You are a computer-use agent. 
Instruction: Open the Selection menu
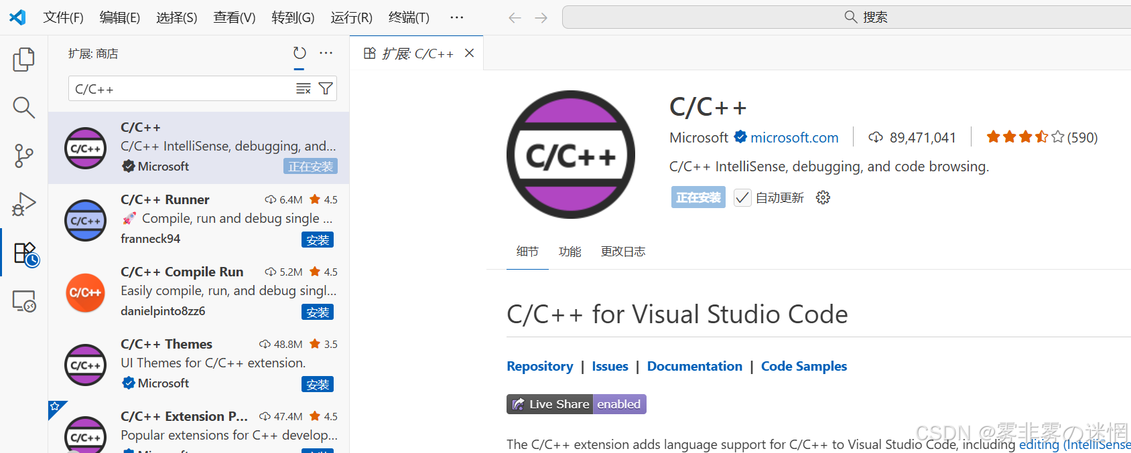177,17
